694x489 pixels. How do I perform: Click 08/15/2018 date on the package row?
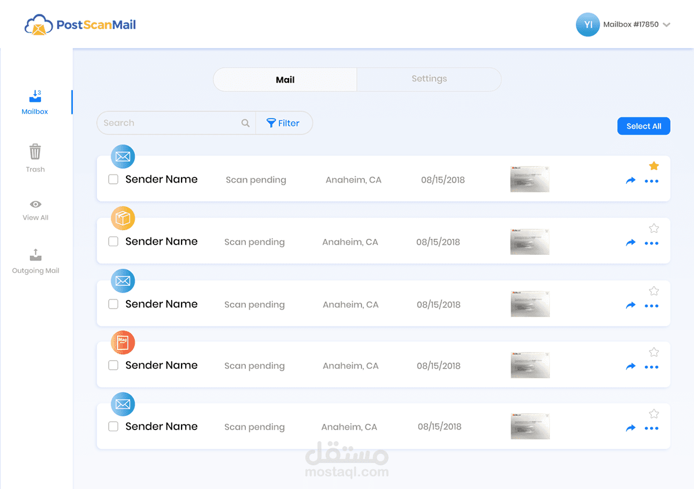(438, 242)
